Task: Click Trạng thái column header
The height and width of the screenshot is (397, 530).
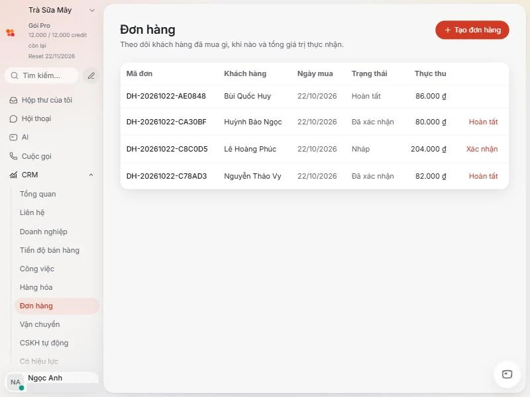Action: click(369, 73)
